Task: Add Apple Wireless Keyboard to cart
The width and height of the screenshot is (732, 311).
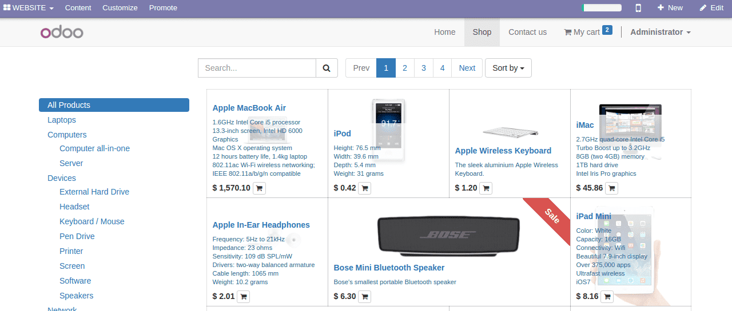Action: (486, 188)
